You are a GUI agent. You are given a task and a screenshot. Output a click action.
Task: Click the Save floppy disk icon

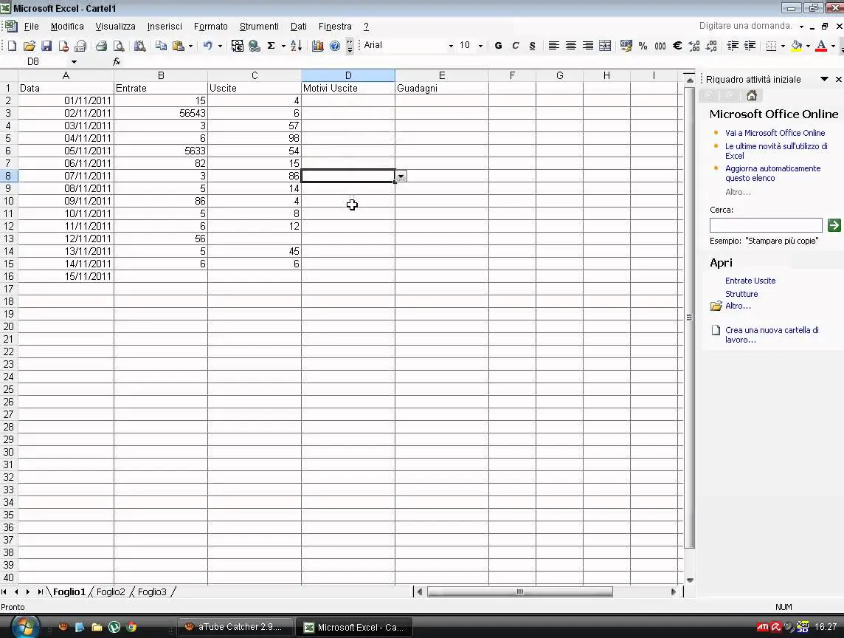pyautogui.click(x=46, y=46)
